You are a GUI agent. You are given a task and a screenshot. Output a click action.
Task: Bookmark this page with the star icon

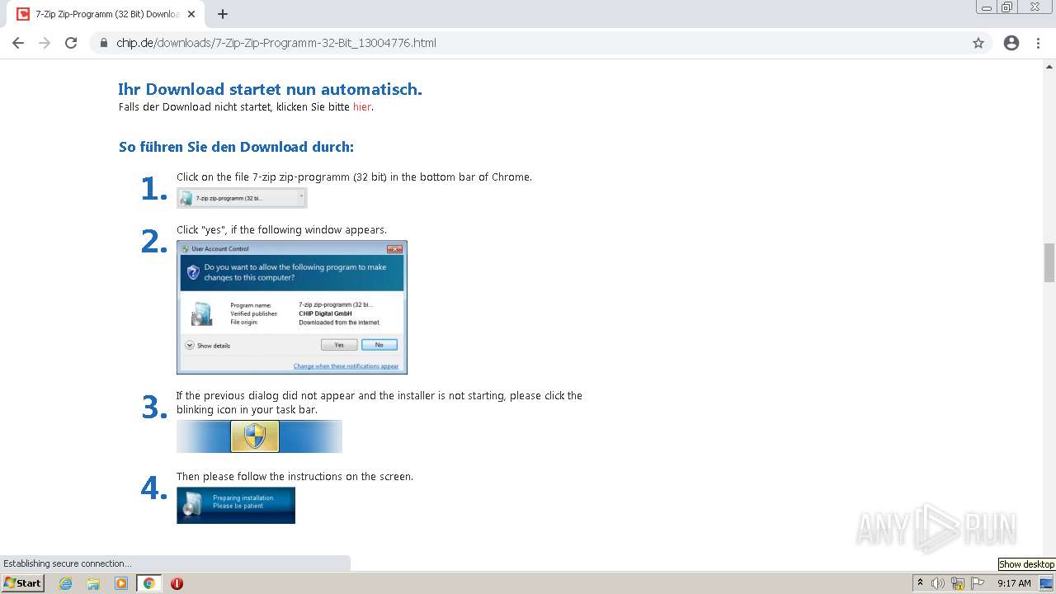tap(978, 43)
